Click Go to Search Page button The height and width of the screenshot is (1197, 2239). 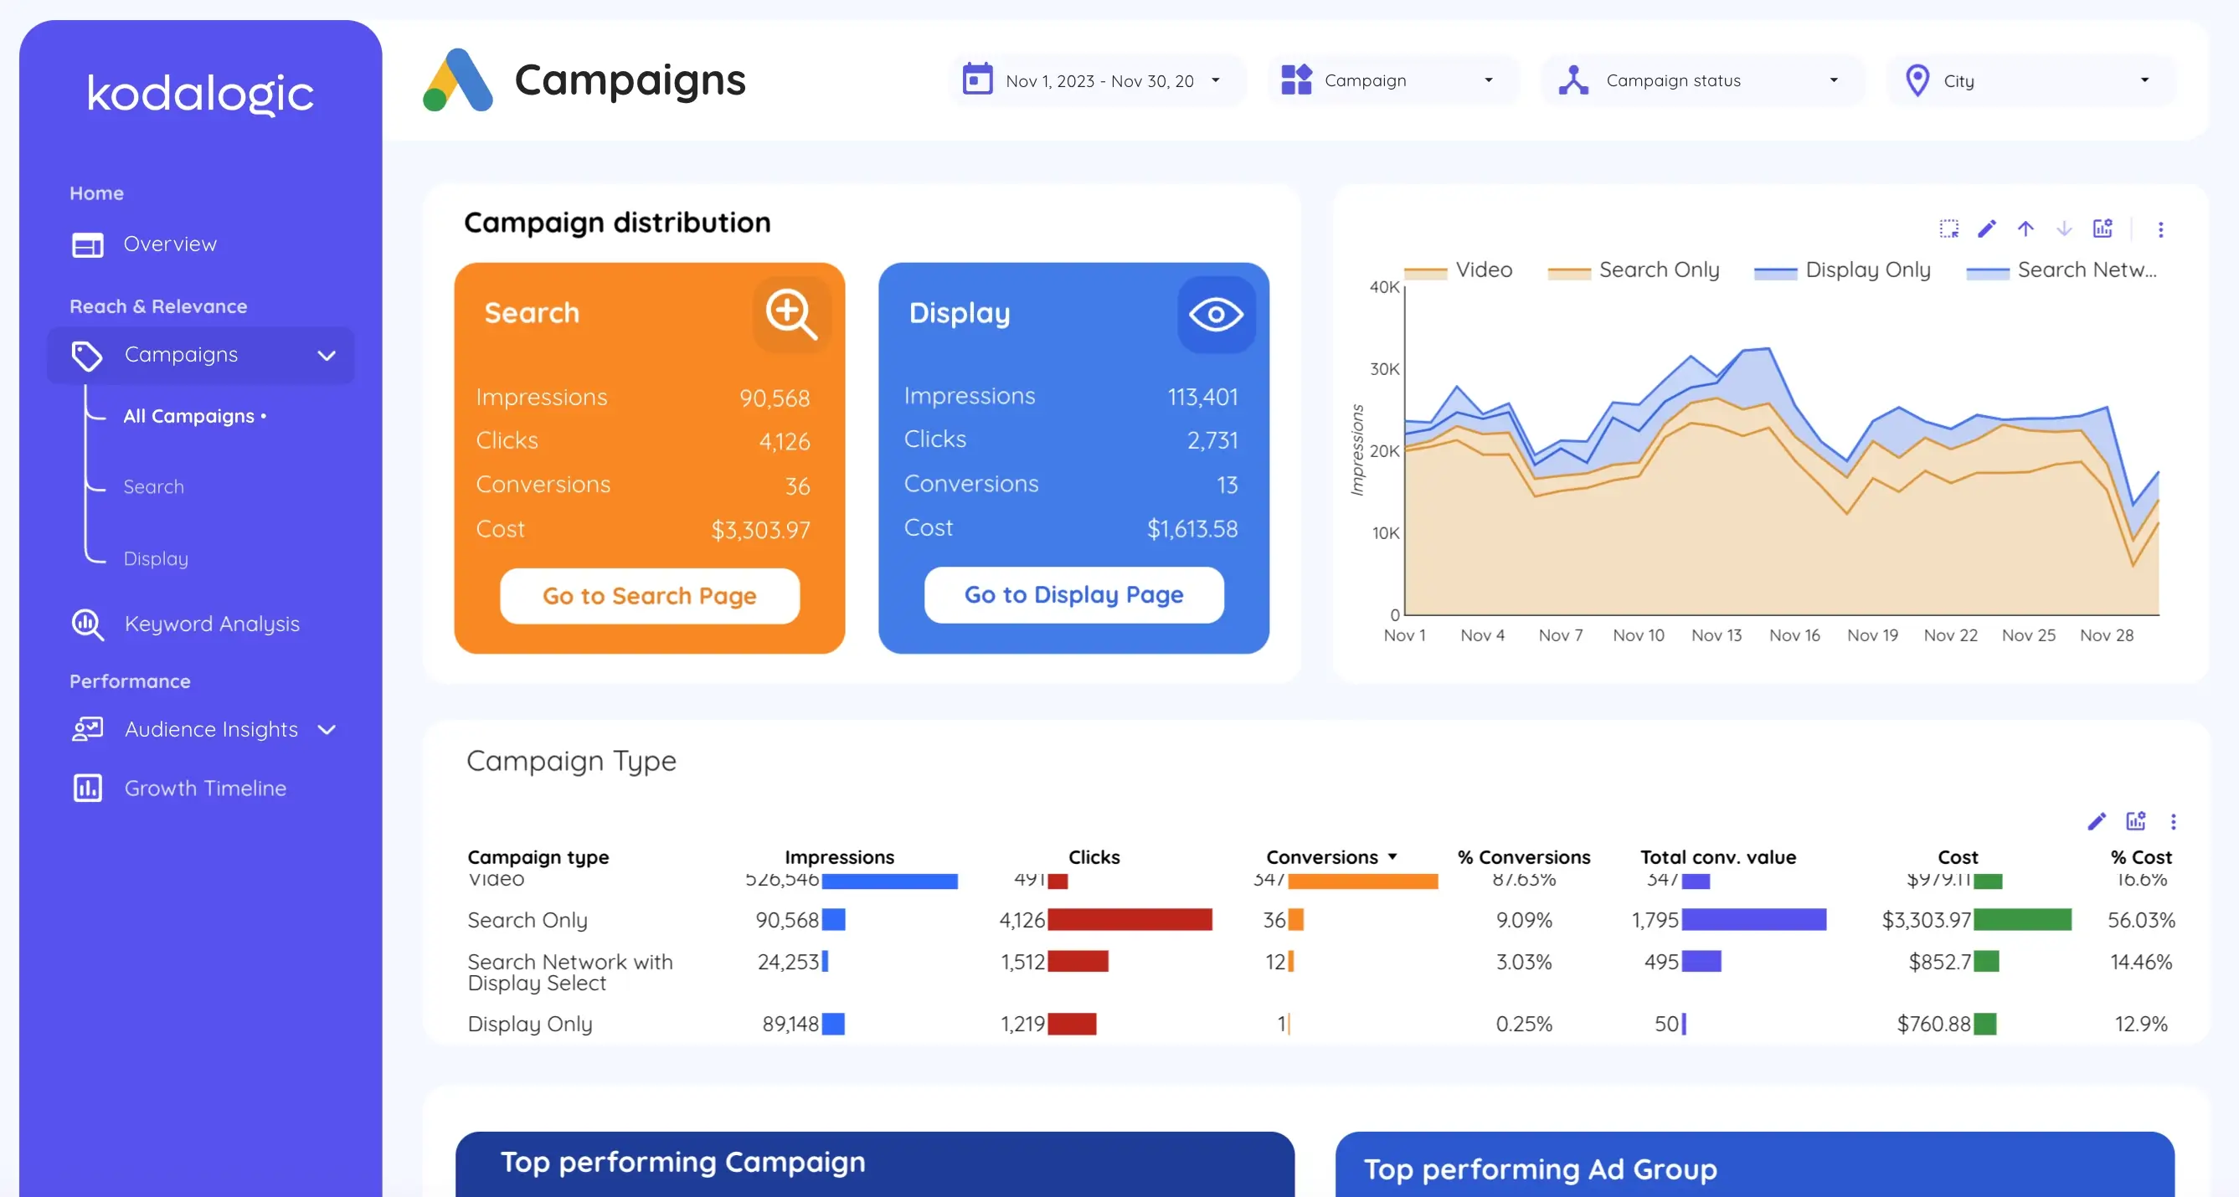[x=650, y=595]
